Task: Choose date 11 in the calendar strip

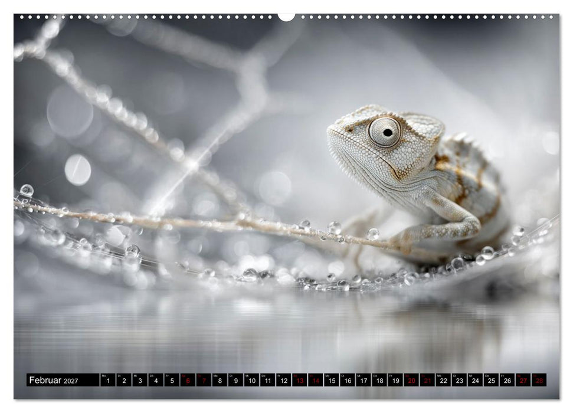Action: [x=268, y=380]
